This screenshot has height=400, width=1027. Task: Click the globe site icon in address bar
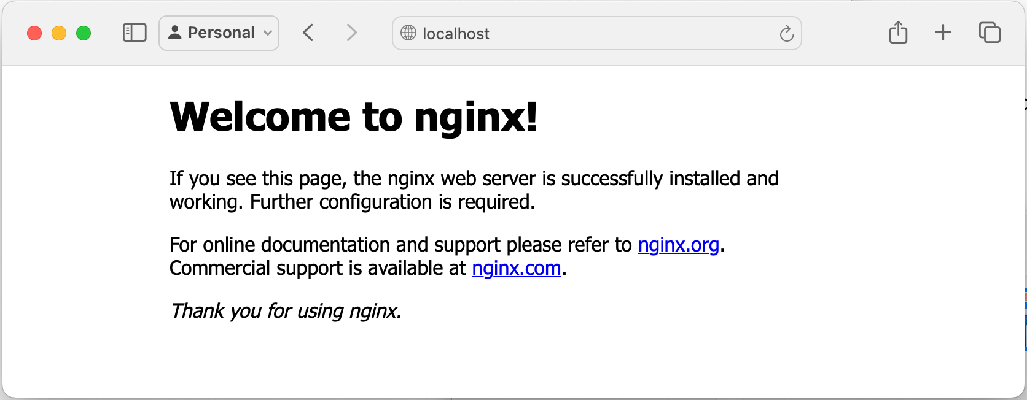[408, 33]
